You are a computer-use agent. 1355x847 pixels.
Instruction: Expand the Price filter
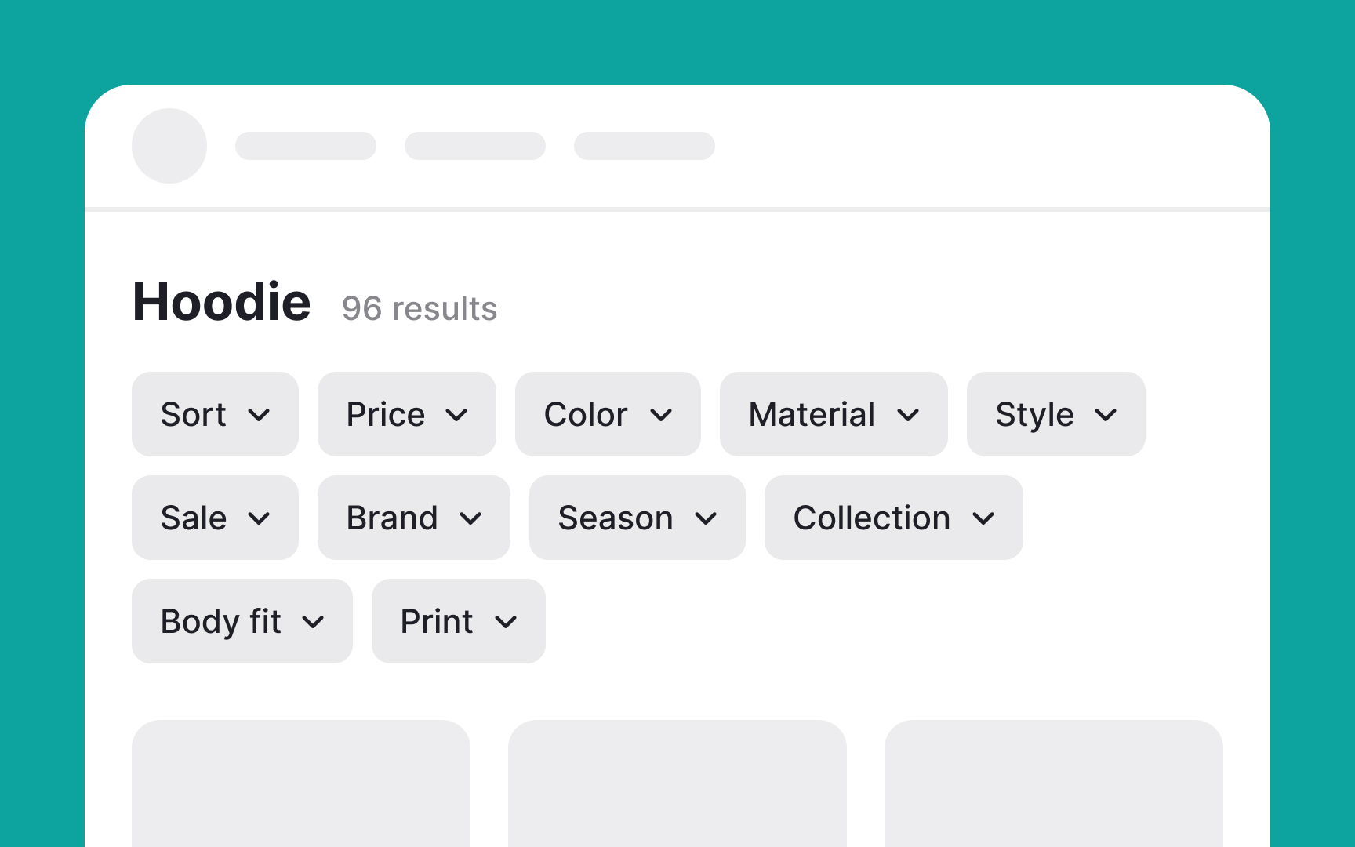click(x=406, y=414)
